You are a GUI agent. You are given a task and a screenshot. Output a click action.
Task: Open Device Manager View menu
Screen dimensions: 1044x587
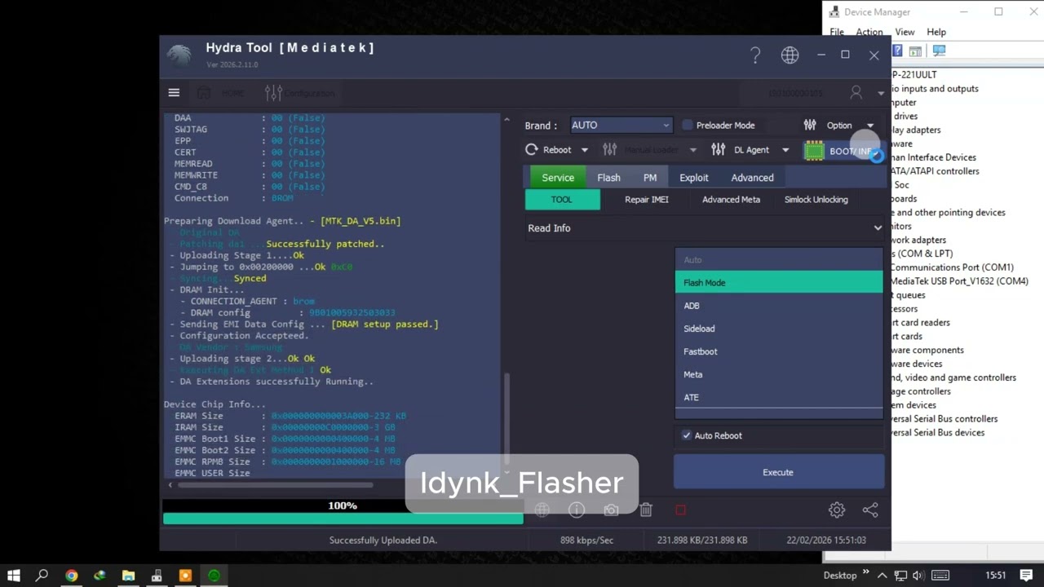[905, 32]
